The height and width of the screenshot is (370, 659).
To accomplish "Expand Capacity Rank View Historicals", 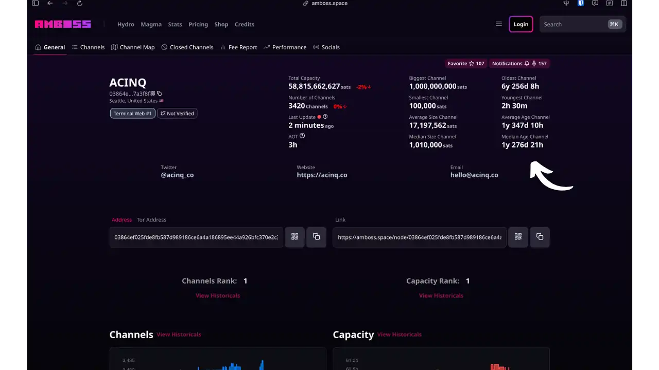I will coord(441,295).
